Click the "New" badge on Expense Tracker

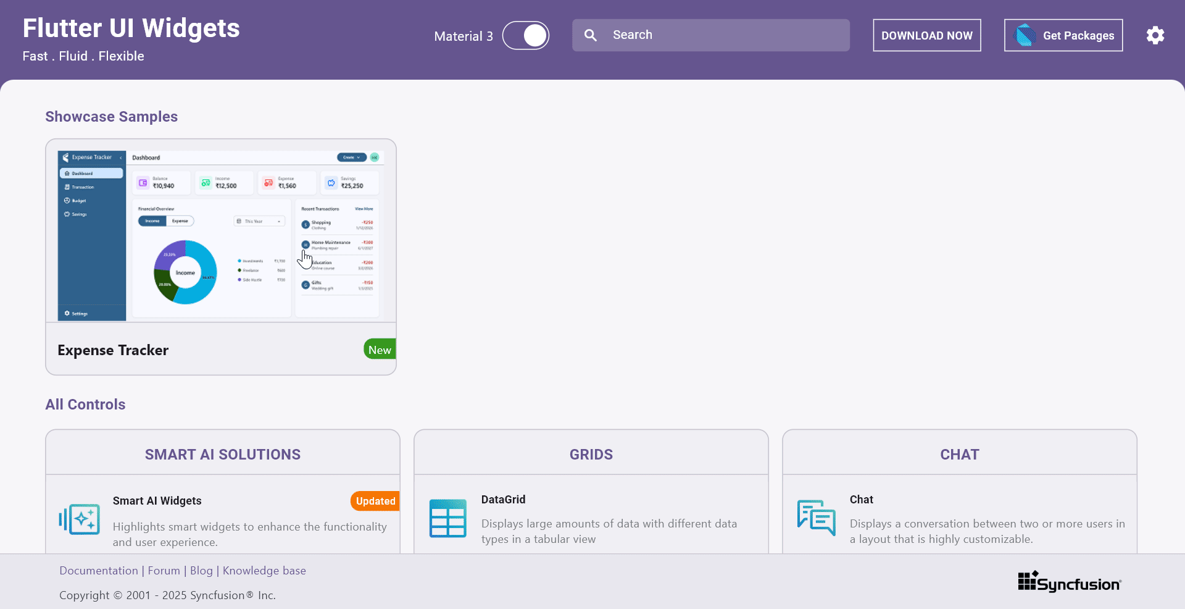pos(380,350)
